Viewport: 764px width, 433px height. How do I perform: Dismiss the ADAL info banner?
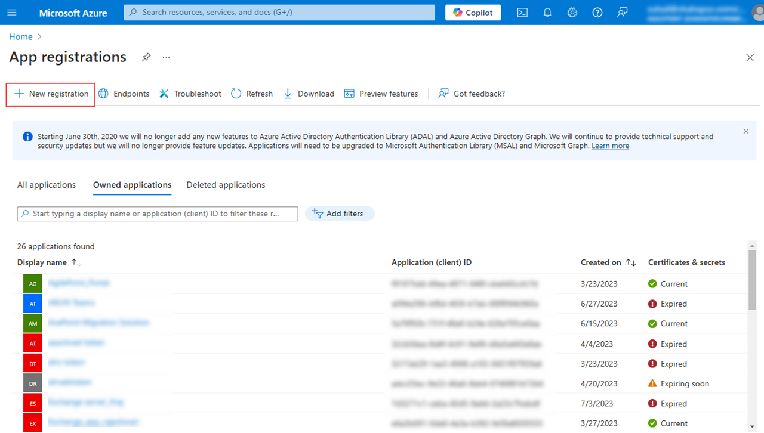[745, 131]
